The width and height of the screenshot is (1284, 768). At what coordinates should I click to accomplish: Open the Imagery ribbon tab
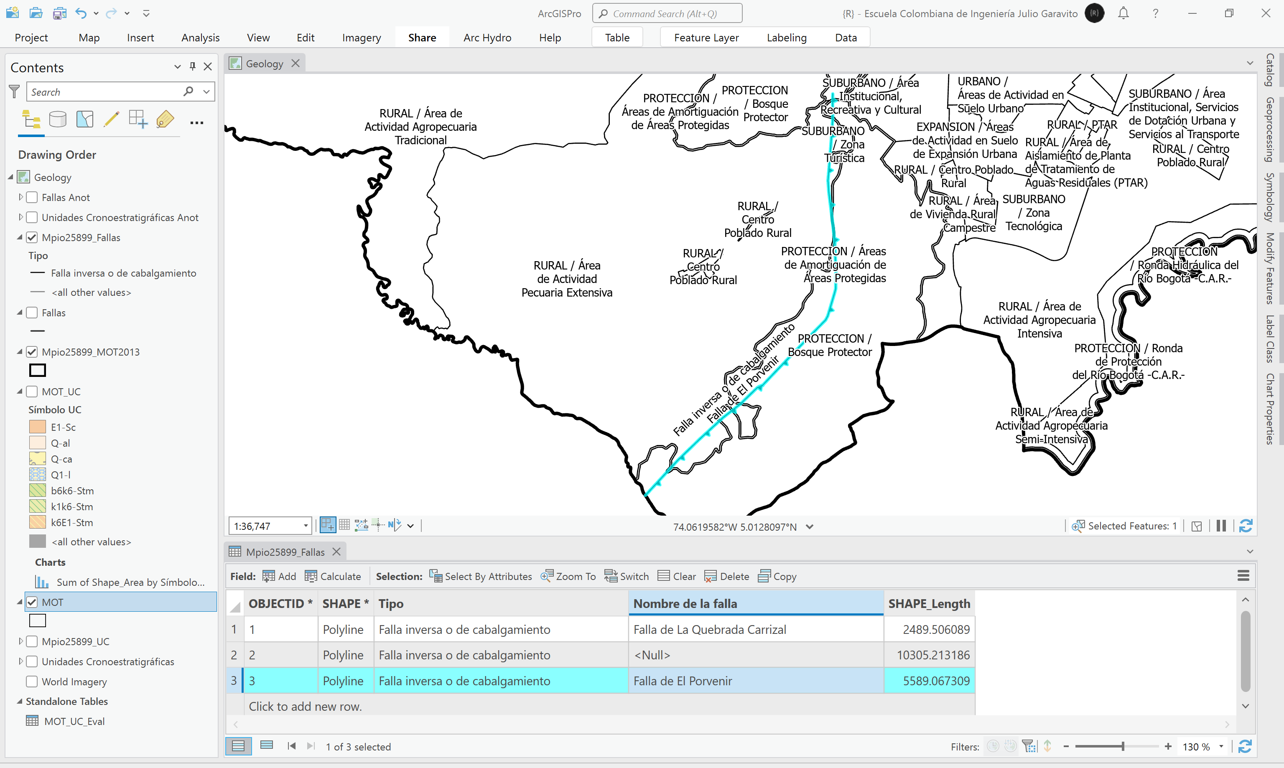click(x=361, y=37)
